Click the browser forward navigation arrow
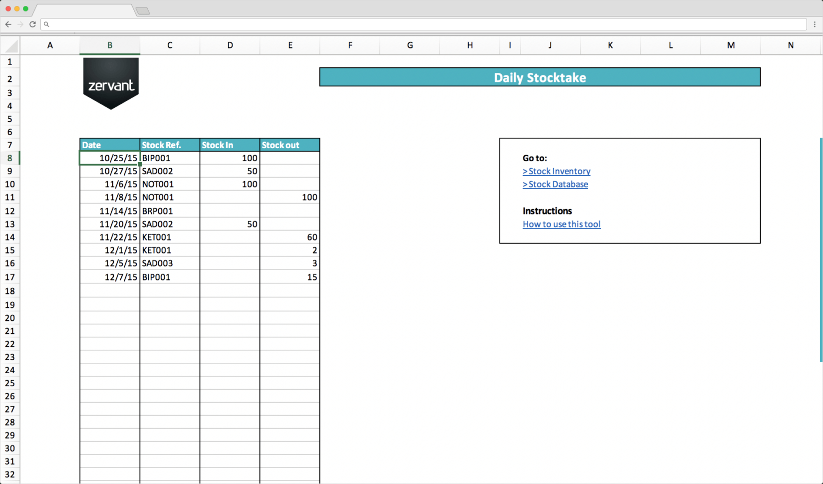The width and height of the screenshot is (823, 484). pyautogui.click(x=20, y=24)
